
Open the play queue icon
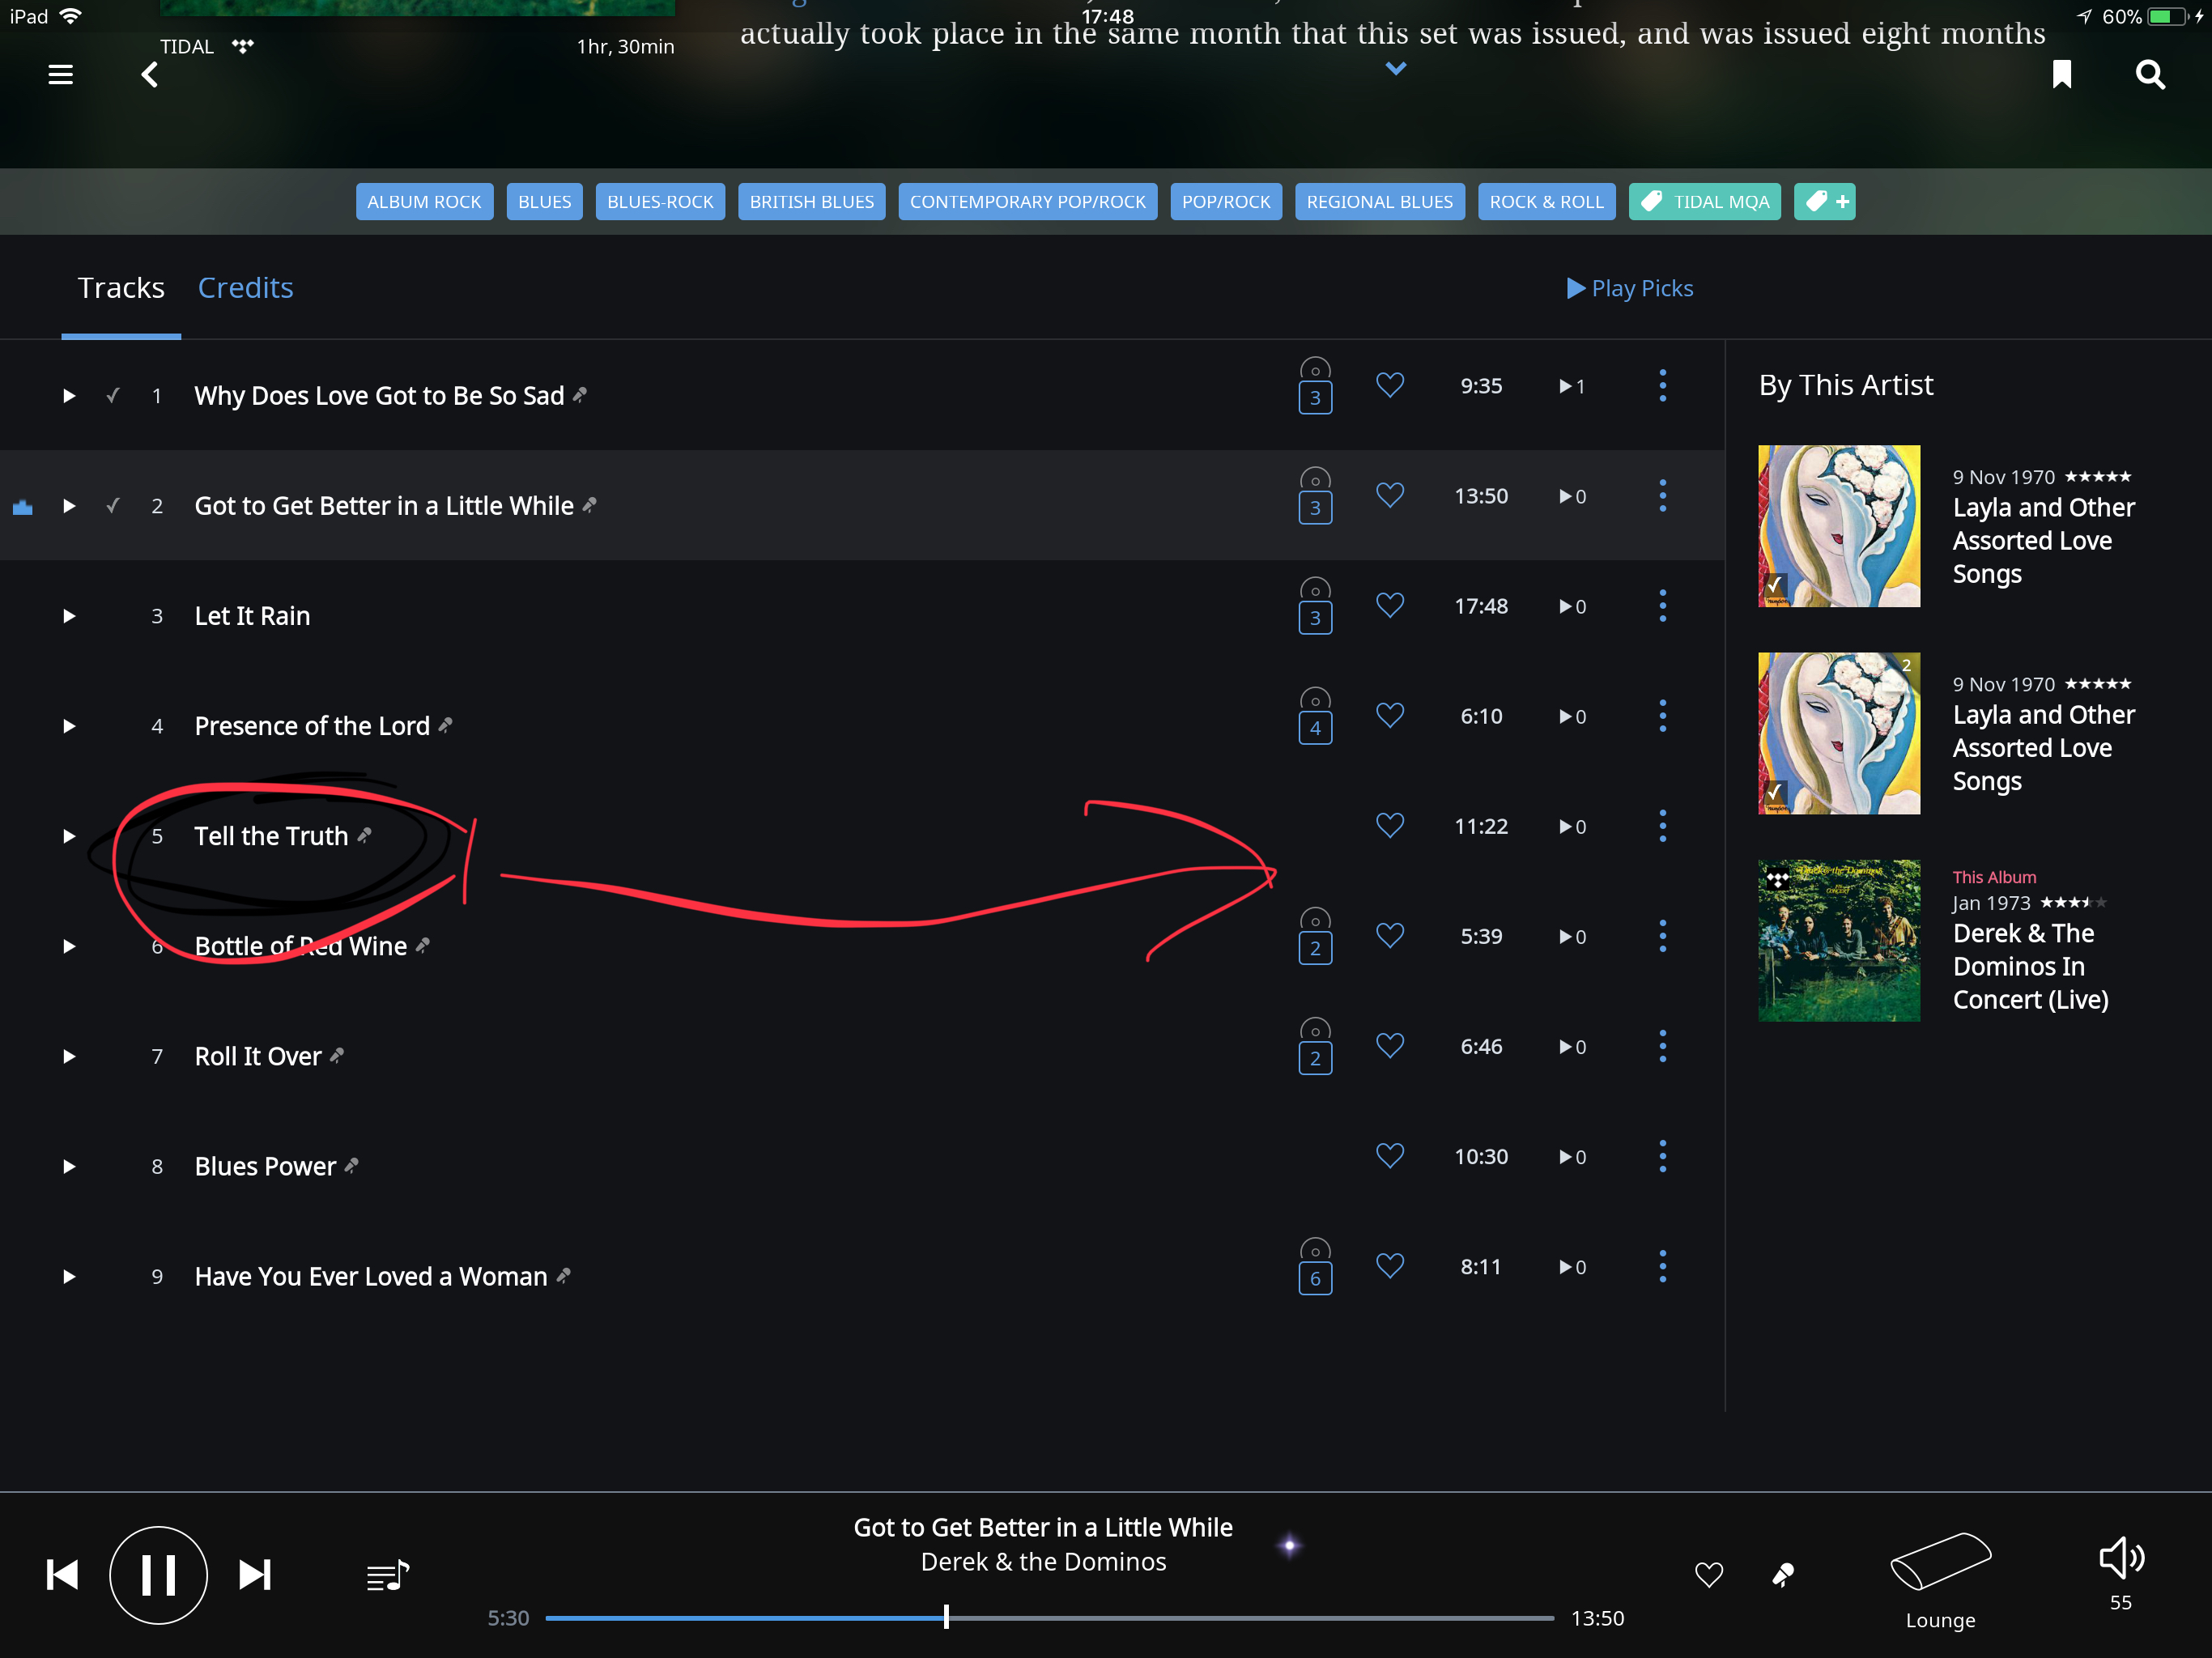tap(387, 1575)
